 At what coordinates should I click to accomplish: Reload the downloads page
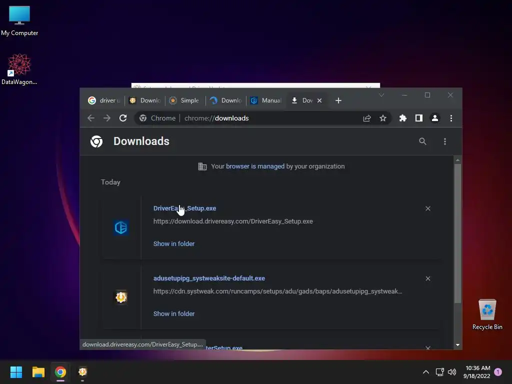tap(123, 118)
